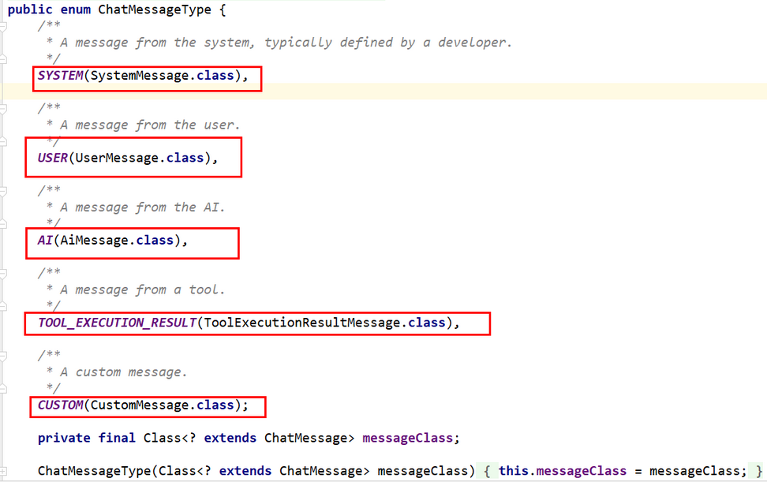Click the 'this' keyword in constructor
767x482 pixels.
514,471
